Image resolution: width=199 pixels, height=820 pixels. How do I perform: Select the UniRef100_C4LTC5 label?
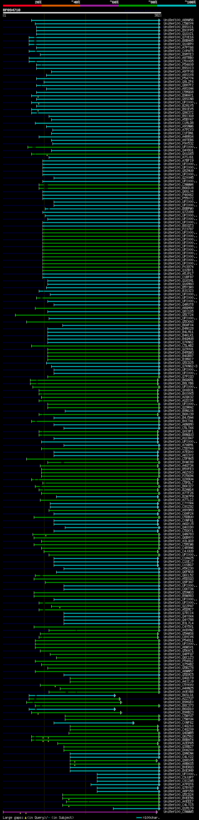[178, 805]
